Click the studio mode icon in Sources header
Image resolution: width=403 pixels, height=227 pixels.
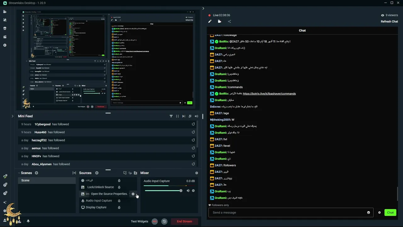click(125, 173)
